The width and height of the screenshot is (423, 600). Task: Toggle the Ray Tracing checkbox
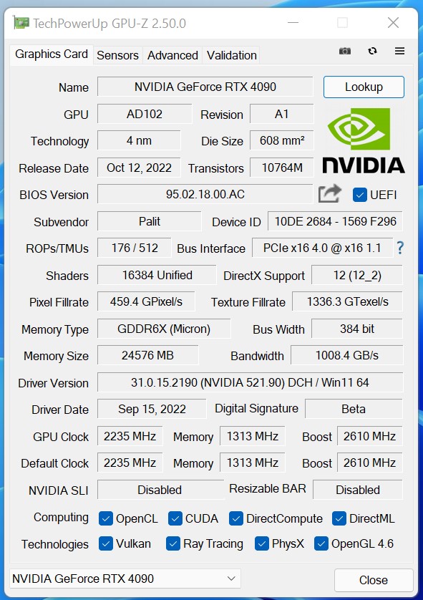173,543
